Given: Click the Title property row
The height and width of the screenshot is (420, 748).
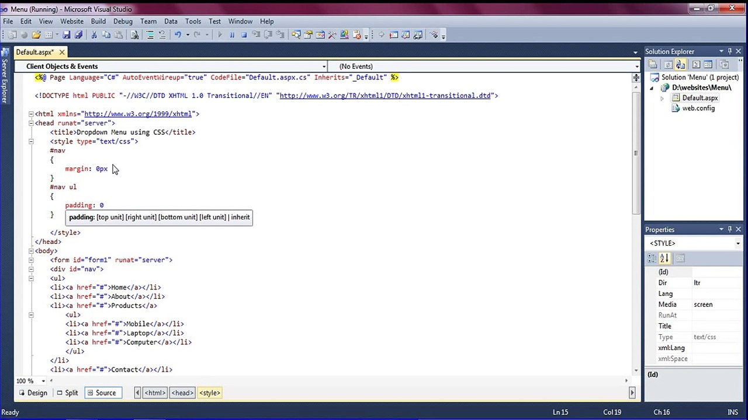Looking at the screenshot, I should (694, 326).
